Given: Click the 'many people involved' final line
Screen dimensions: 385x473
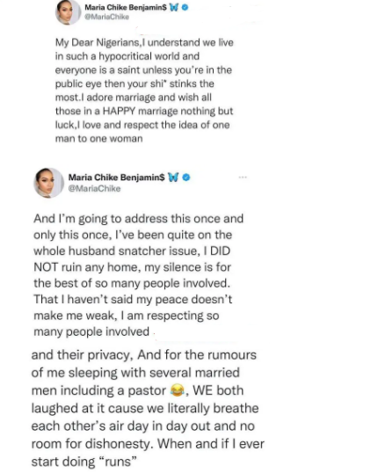Looking at the screenshot, I should coord(91,331).
